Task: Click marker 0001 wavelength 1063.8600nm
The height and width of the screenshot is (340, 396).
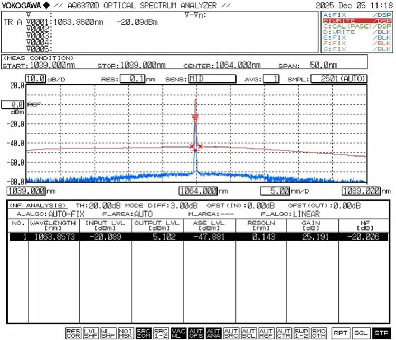Action: 78,22
